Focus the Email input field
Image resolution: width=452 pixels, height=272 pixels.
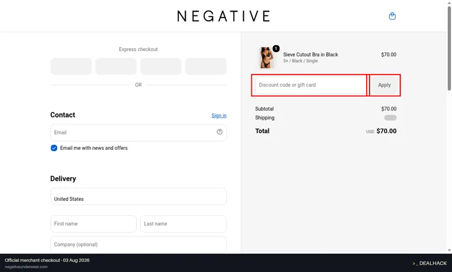(x=138, y=132)
